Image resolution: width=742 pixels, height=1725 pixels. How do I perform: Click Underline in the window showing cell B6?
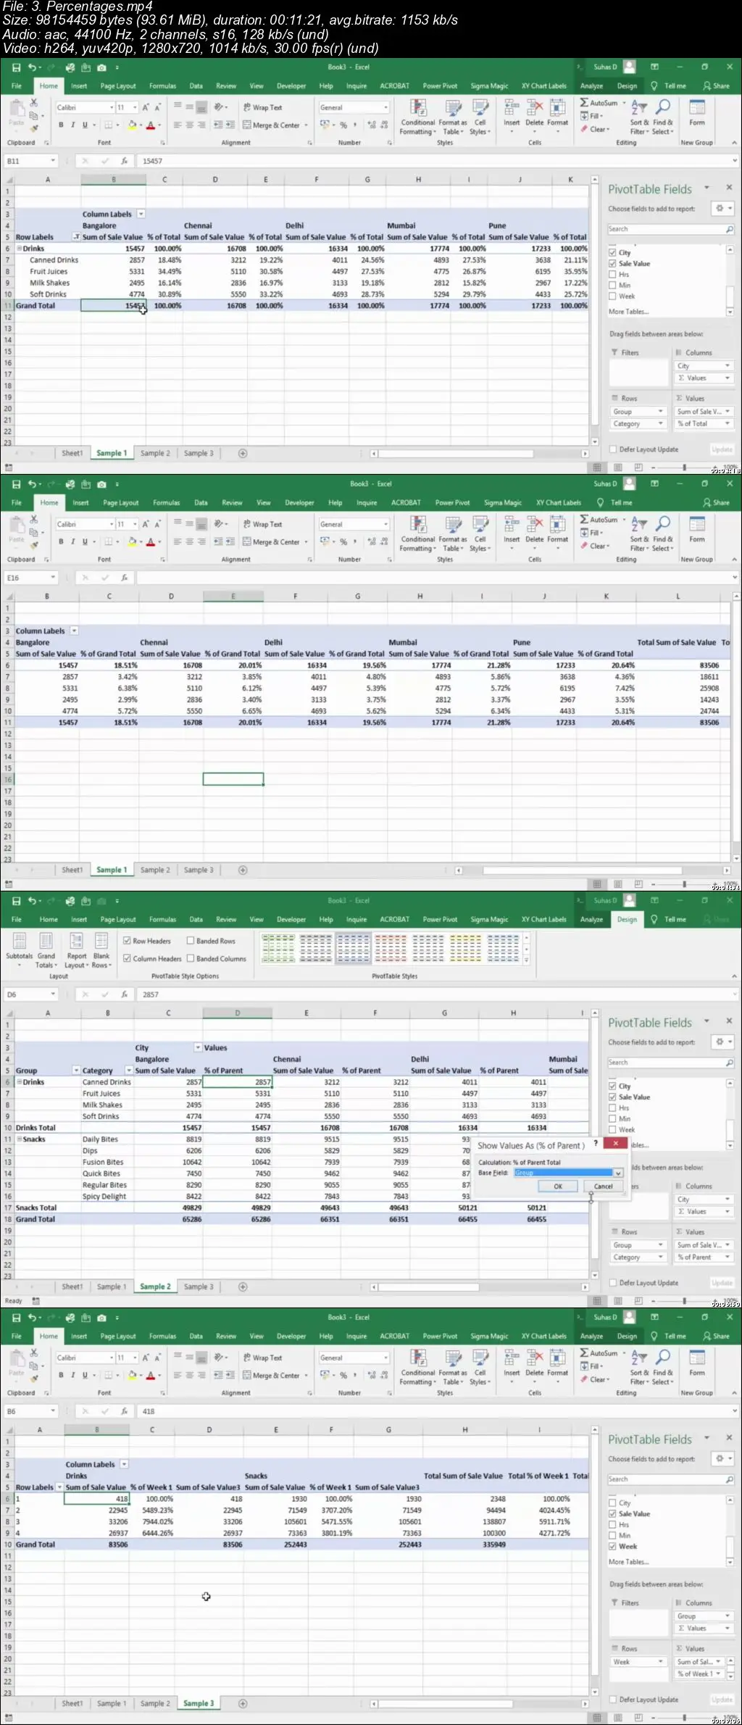pyautogui.click(x=85, y=1375)
